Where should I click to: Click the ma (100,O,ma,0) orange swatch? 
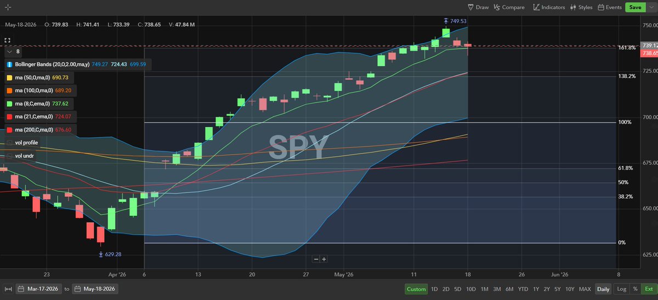tap(9, 90)
